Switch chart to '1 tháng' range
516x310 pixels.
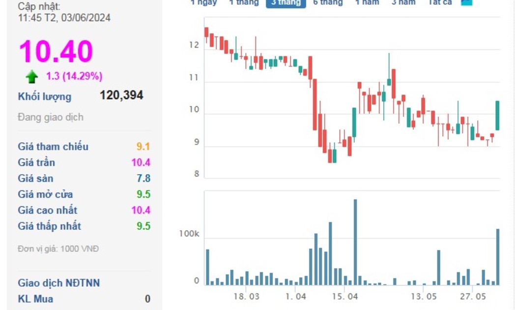point(243,2)
